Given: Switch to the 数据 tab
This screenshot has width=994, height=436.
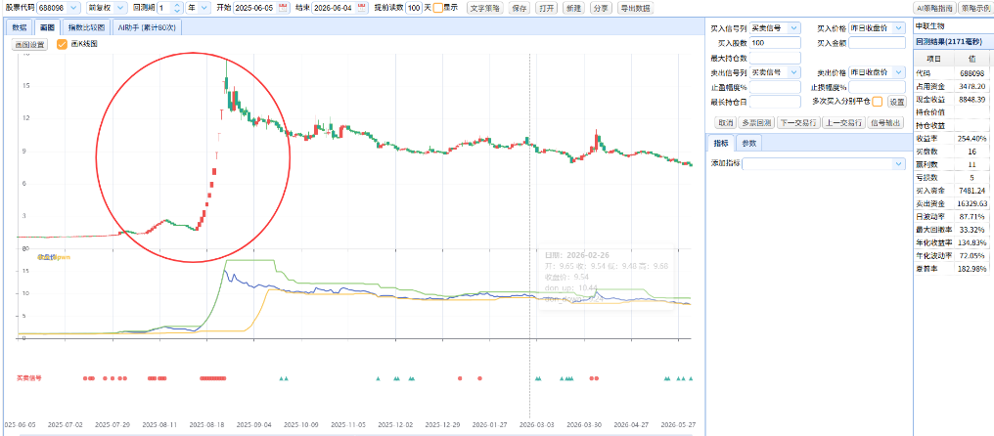Looking at the screenshot, I should (19, 27).
